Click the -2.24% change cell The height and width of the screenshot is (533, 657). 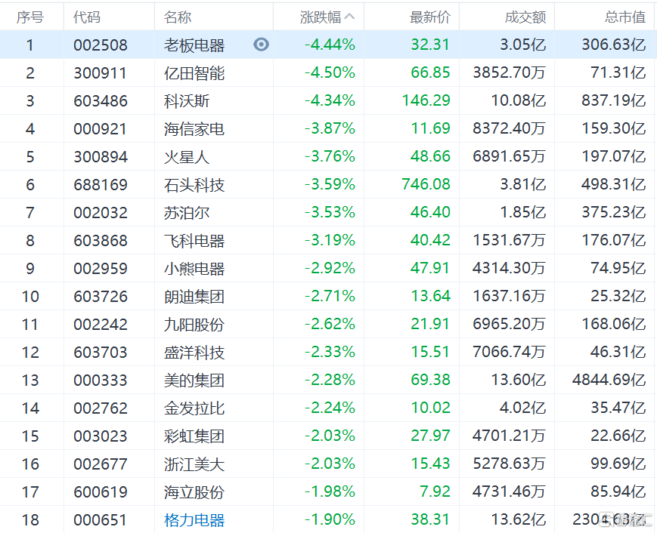[330, 408]
